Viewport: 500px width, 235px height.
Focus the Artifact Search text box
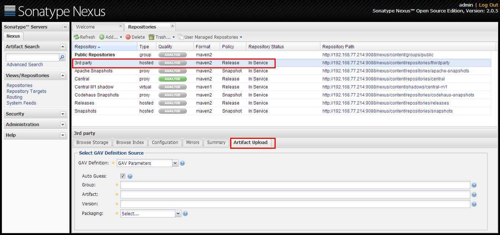tap(33, 57)
